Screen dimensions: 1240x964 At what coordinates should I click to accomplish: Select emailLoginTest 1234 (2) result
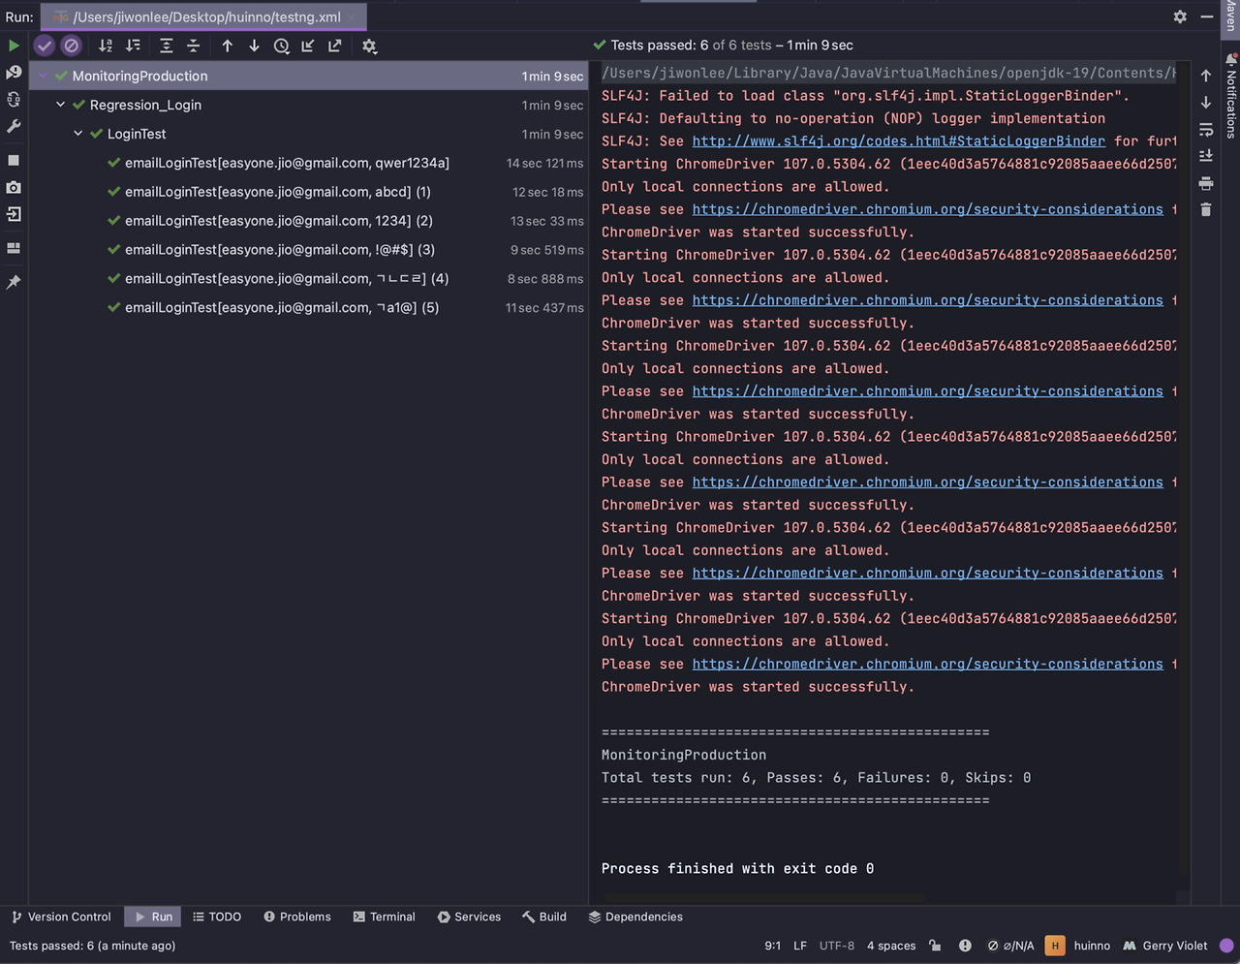309,221
